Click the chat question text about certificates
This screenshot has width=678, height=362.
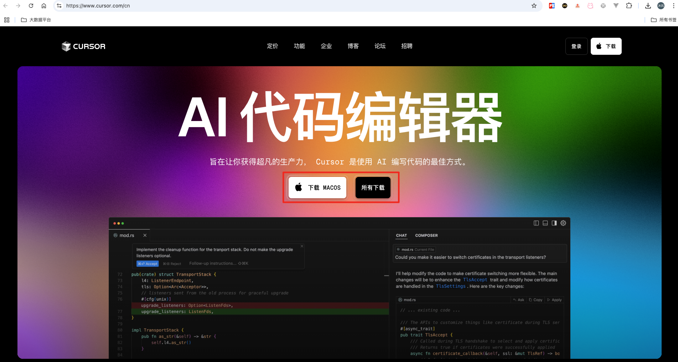(x=470, y=257)
